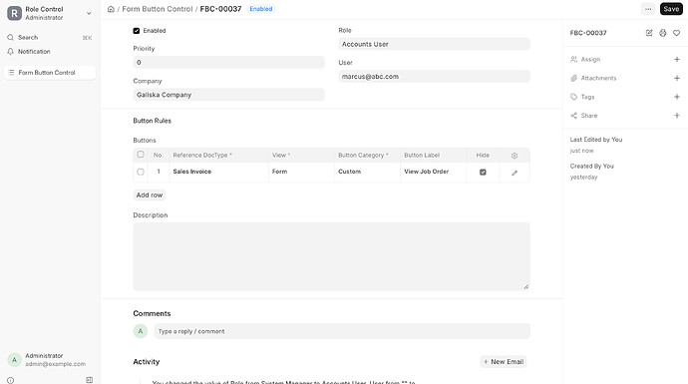
Task: Click the Assign people icon
Action: pos(573,59)
